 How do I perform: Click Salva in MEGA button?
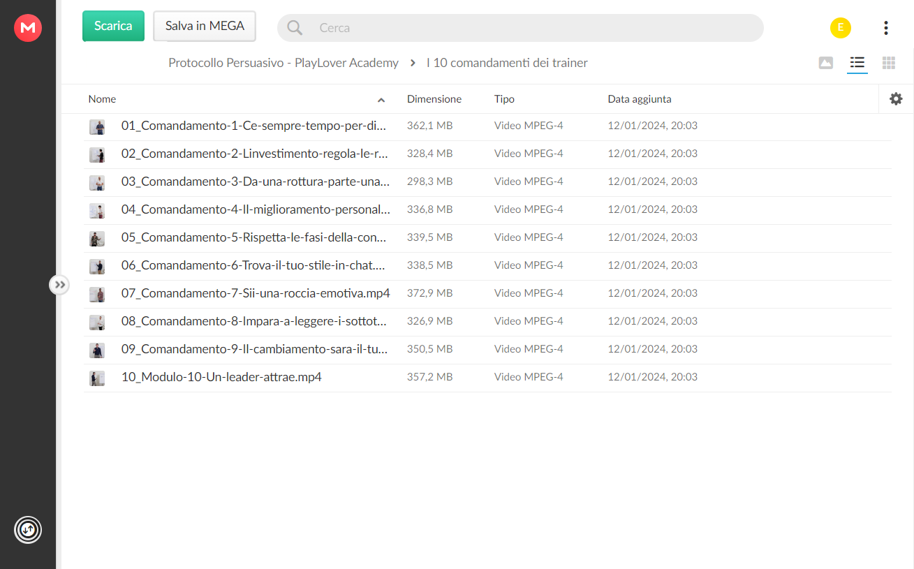[x=205, y=26]
